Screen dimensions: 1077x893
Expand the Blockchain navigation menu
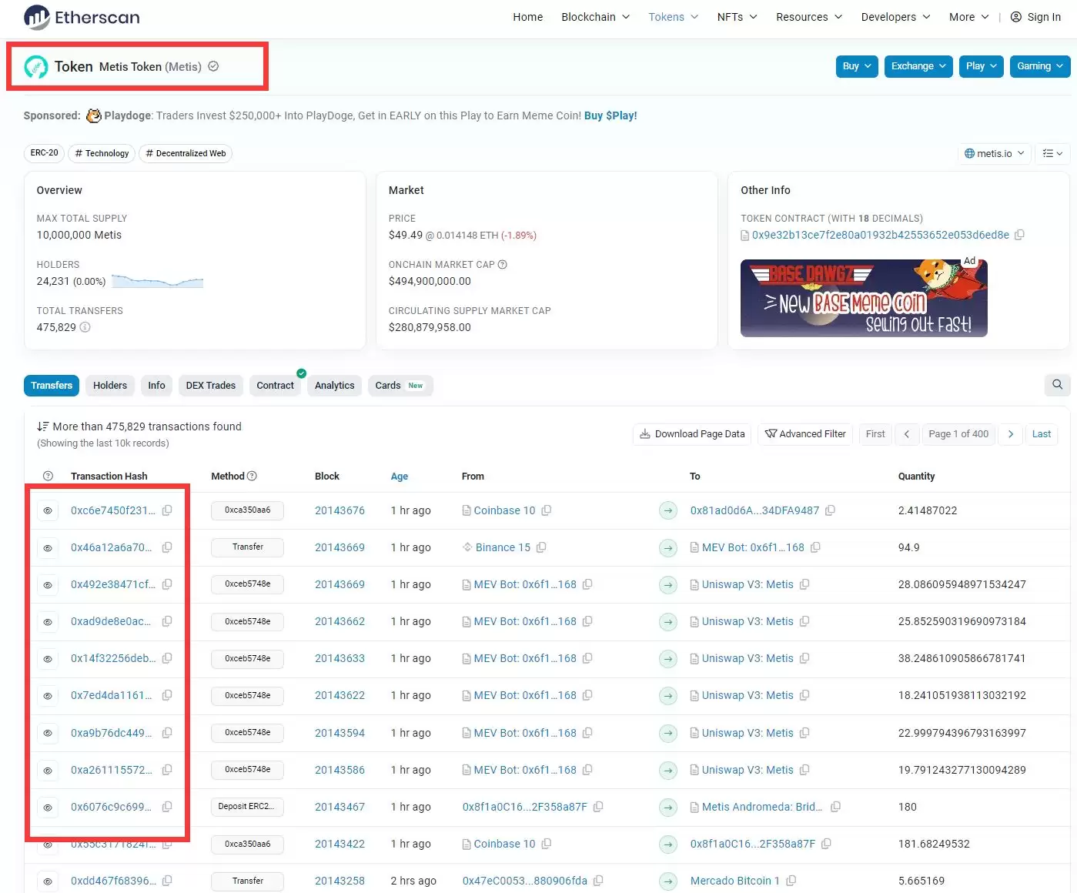click(x=595, y=17)
